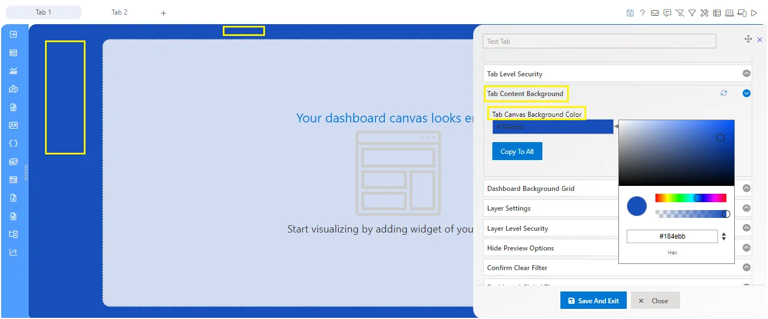Viewport: 768px width, 319px height.
Task: Expand Hide Preview Options section
Action: pos(747,248)
